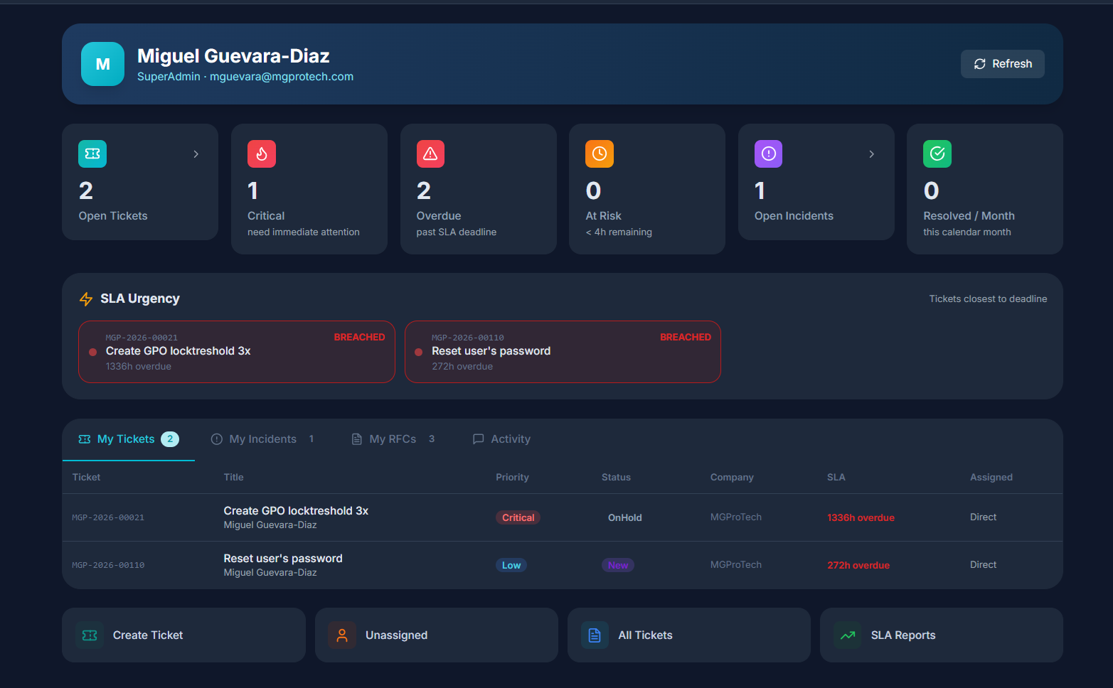Click the Activity speech bubble icon
The image size is (1113, 688).
[479, 439]
